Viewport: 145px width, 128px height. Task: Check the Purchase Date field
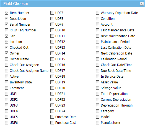[x=52, y=117]
